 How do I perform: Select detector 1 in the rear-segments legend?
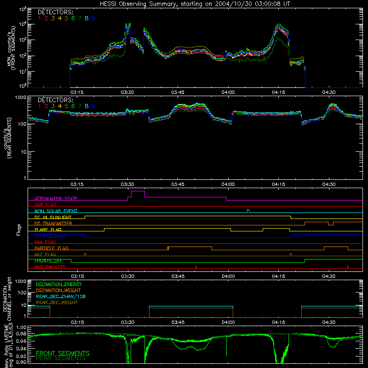click(40, 106)
